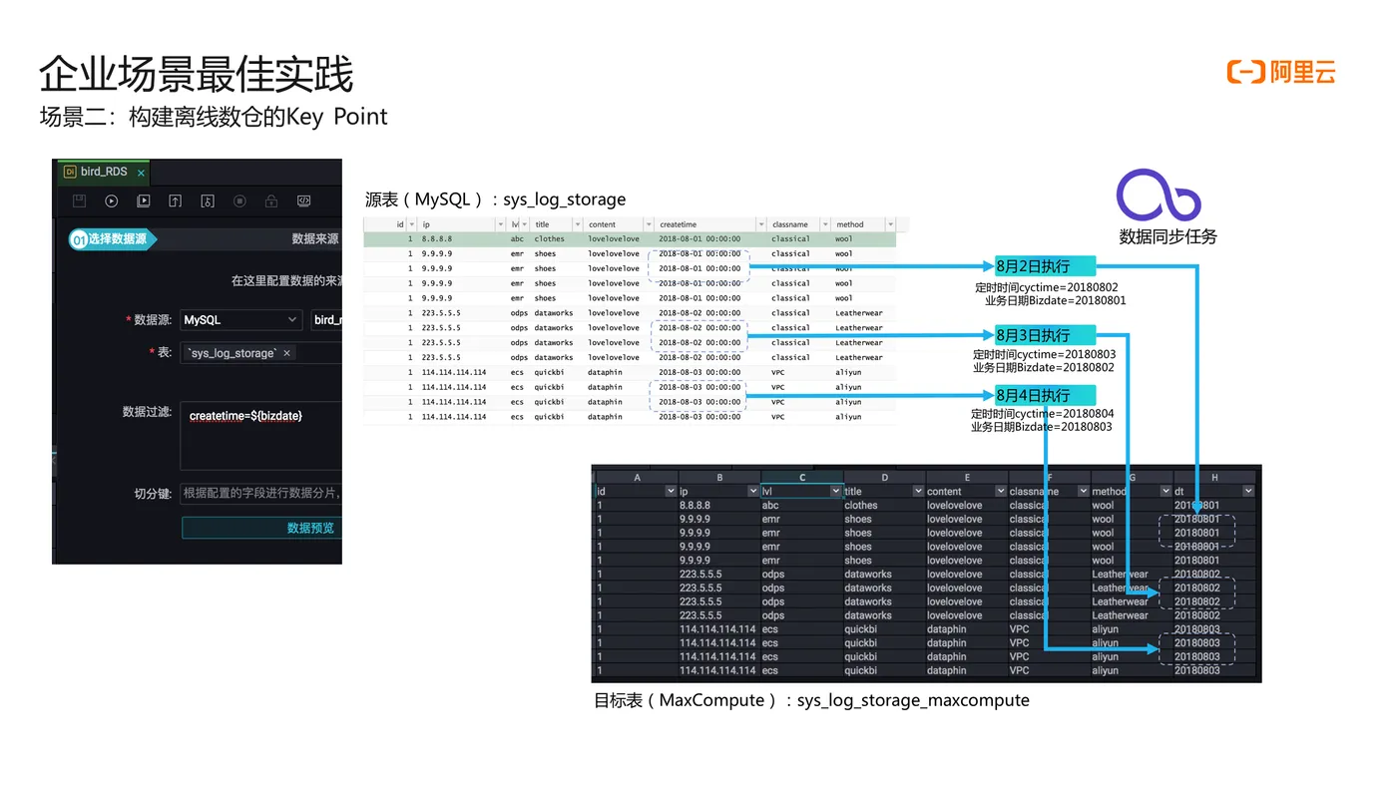
Task: Open the dt column filter dropdown
Action: [1247, 491]
